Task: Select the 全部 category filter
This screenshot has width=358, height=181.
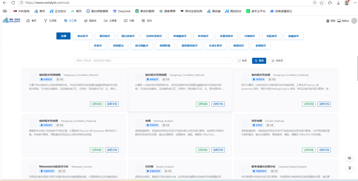Action: [63, 36]
